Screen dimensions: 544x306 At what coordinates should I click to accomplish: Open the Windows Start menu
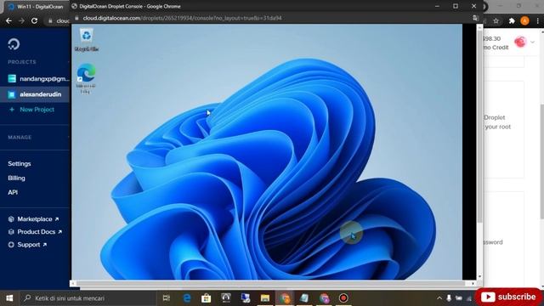pos(9,298)
